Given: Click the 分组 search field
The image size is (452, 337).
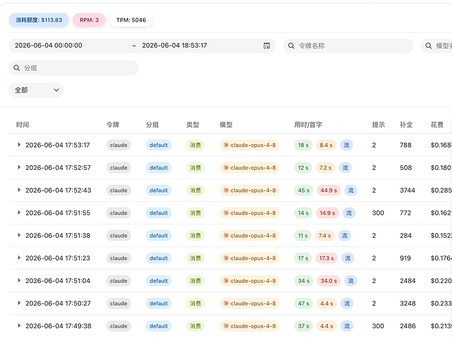Looking at the screenshot, I should pyautogui.click(x=74, y=68).
